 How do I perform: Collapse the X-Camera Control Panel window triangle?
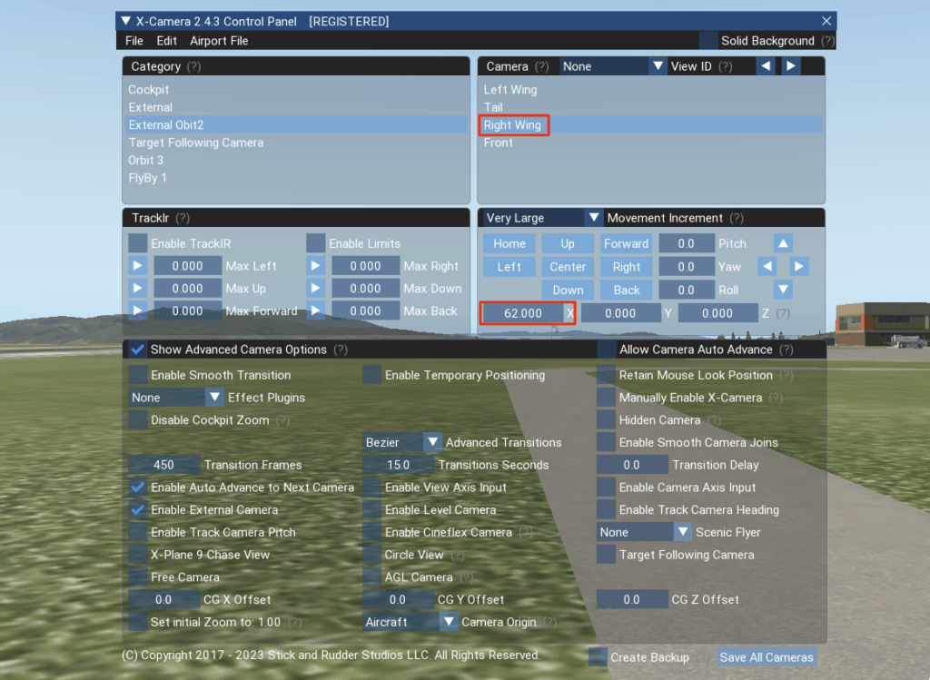click(x=125, y=21)
